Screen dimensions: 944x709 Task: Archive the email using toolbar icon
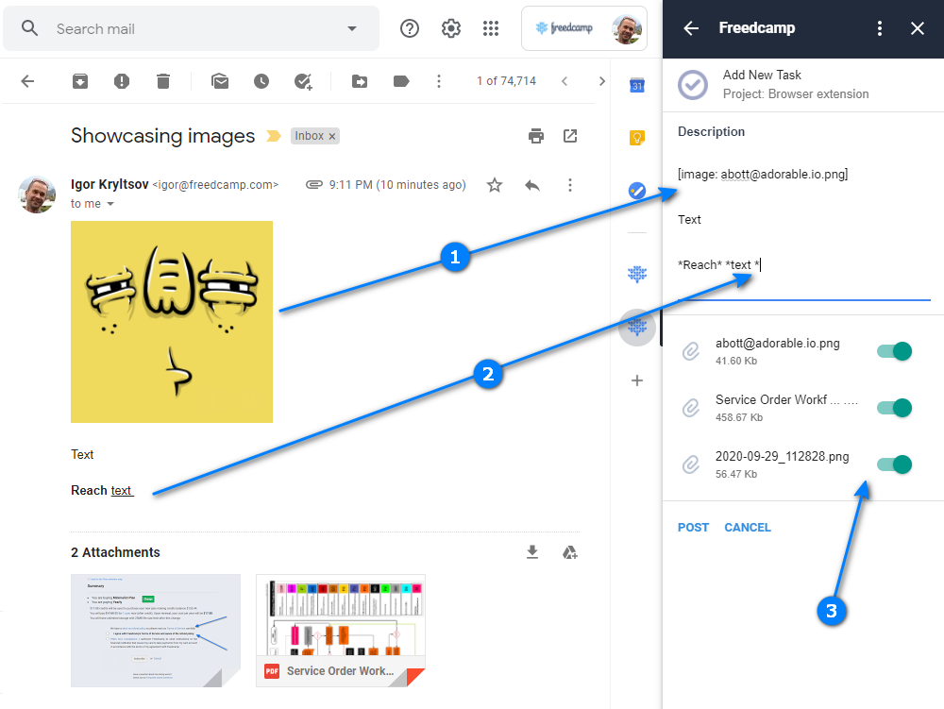pos(80,81)
